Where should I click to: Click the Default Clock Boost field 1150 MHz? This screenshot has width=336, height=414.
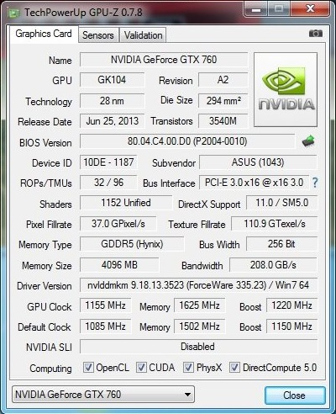291,326
